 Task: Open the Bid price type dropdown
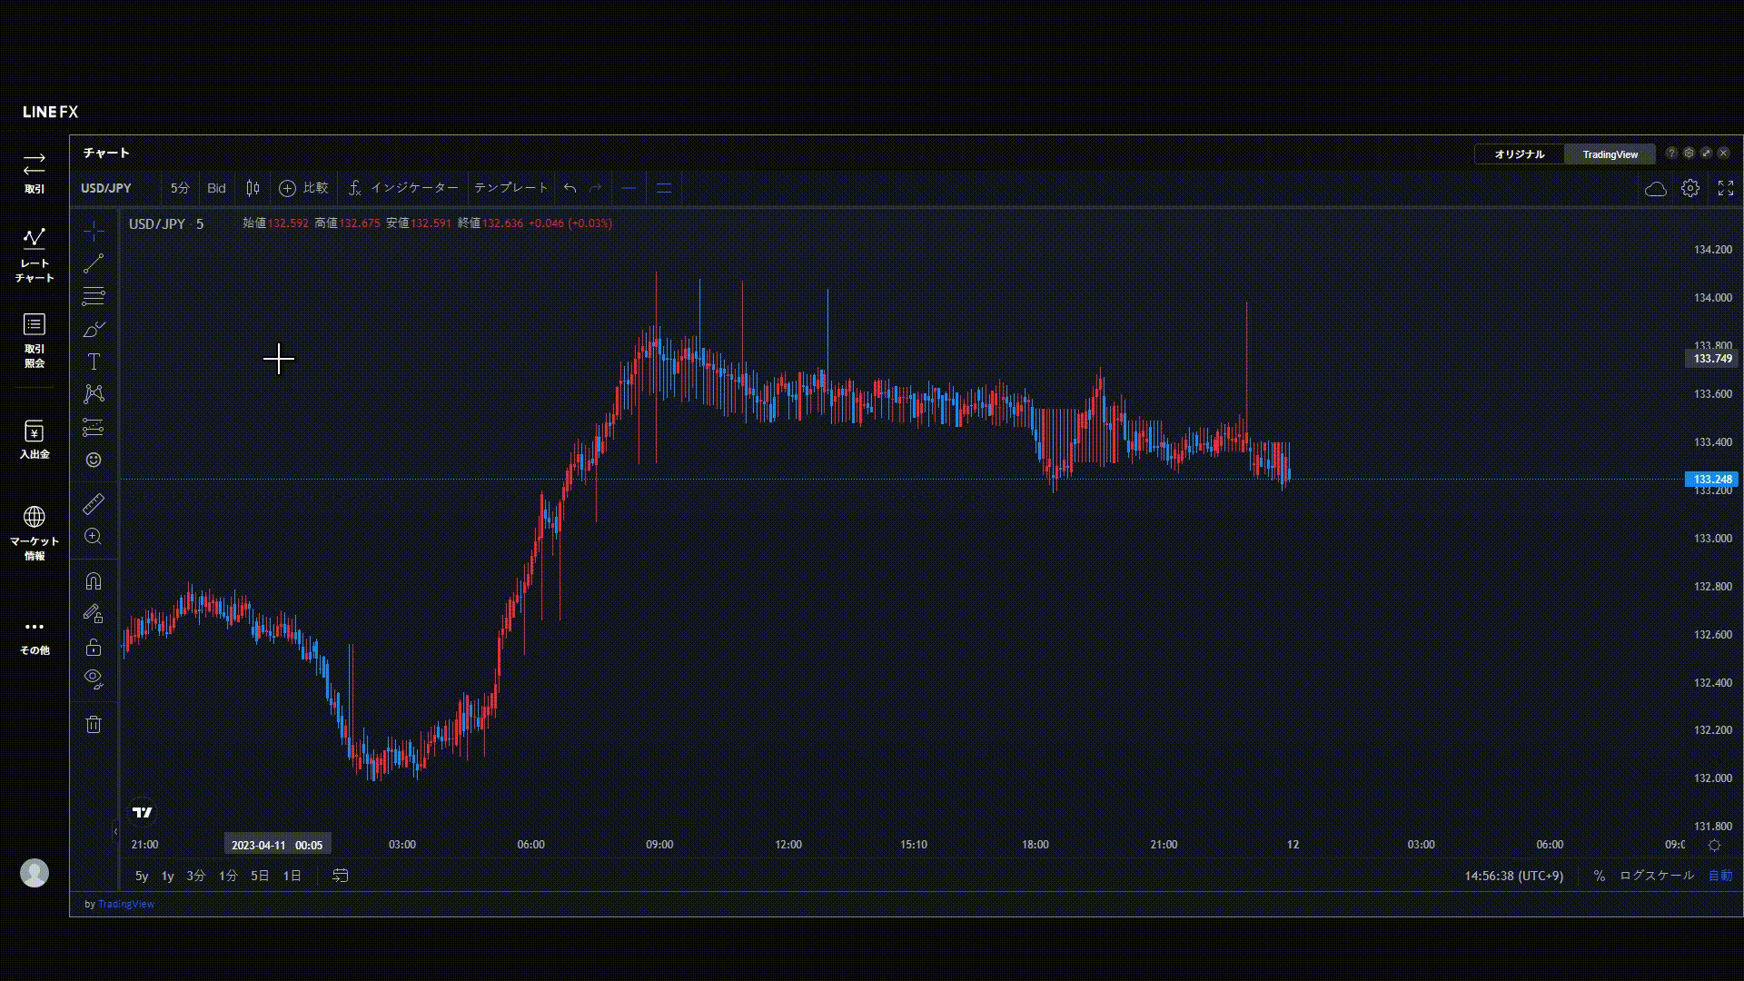click(216, 188)
